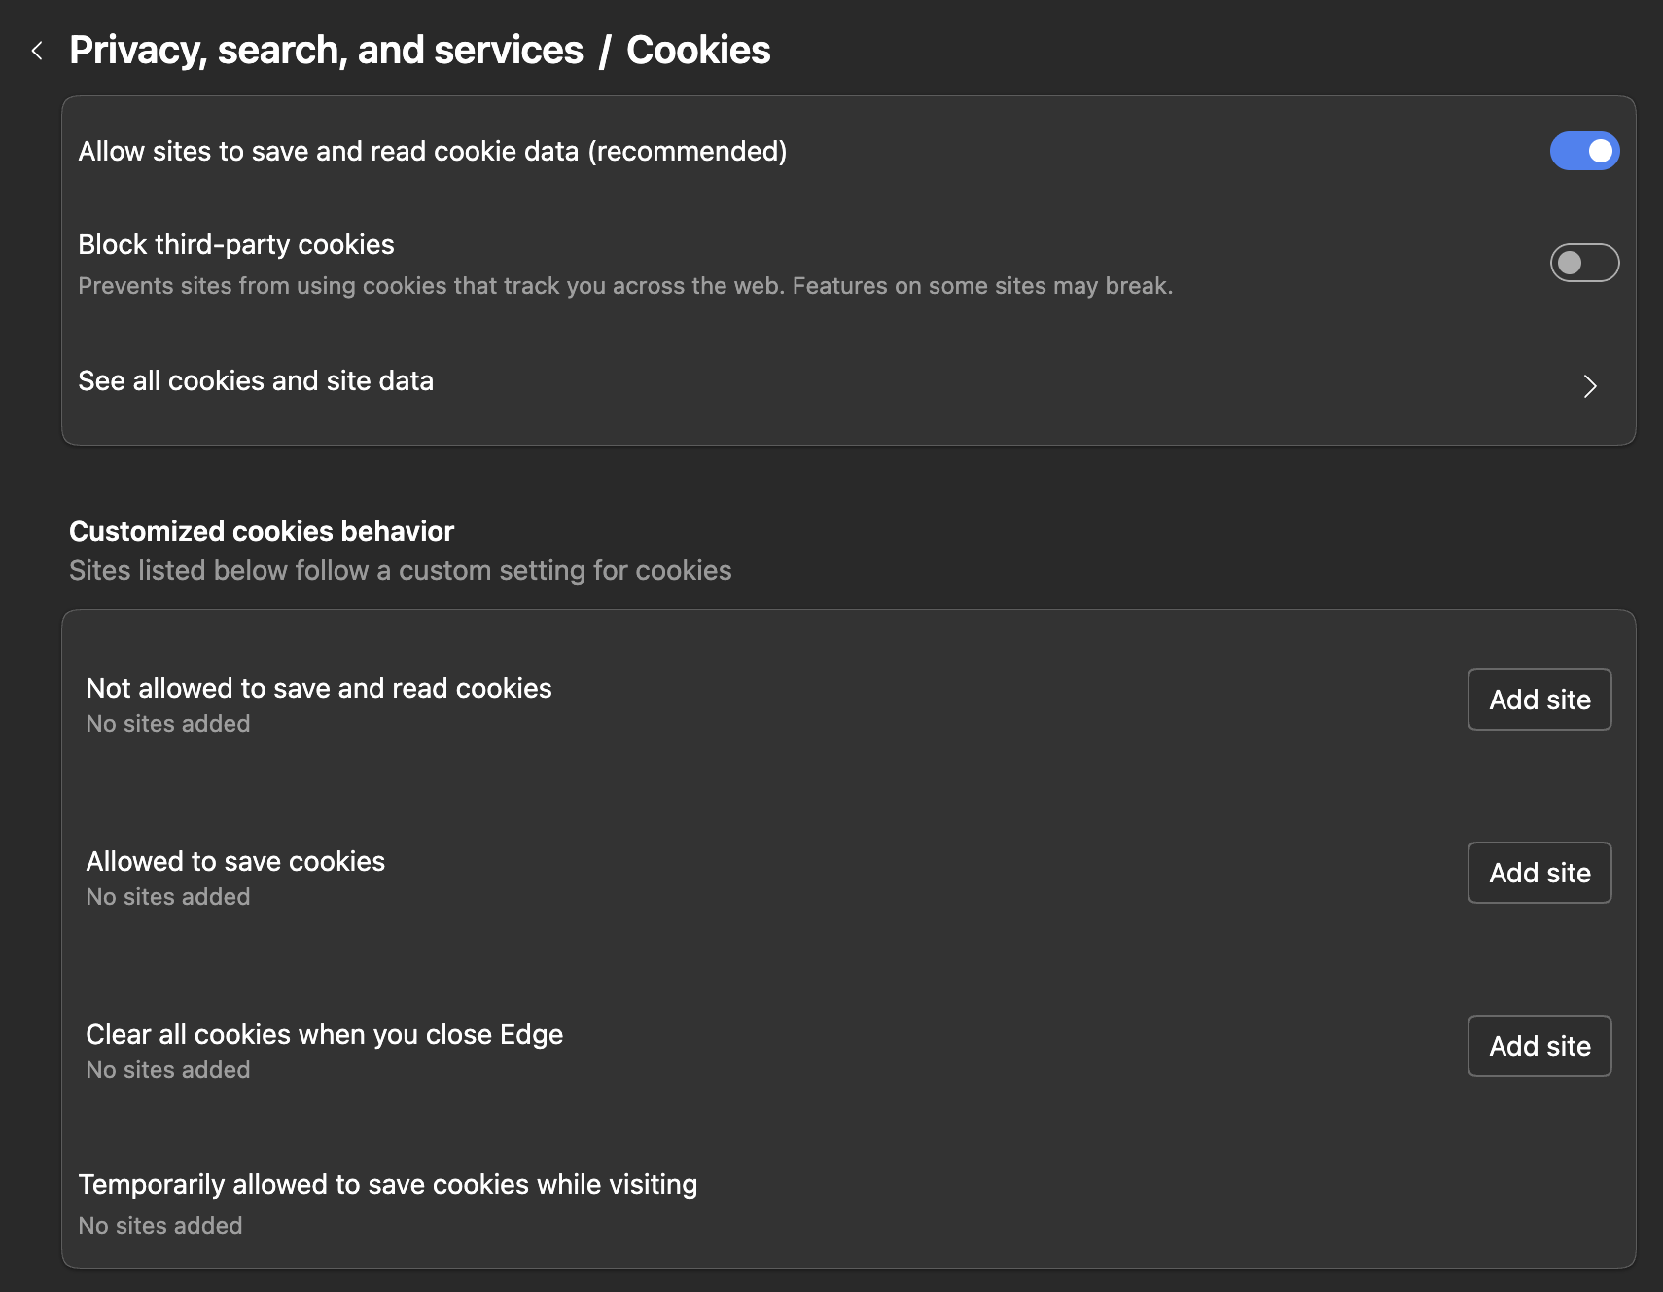Click the Clear all cookies when you close Edge label
1663x1292 pixels.
coord(324,1035)
